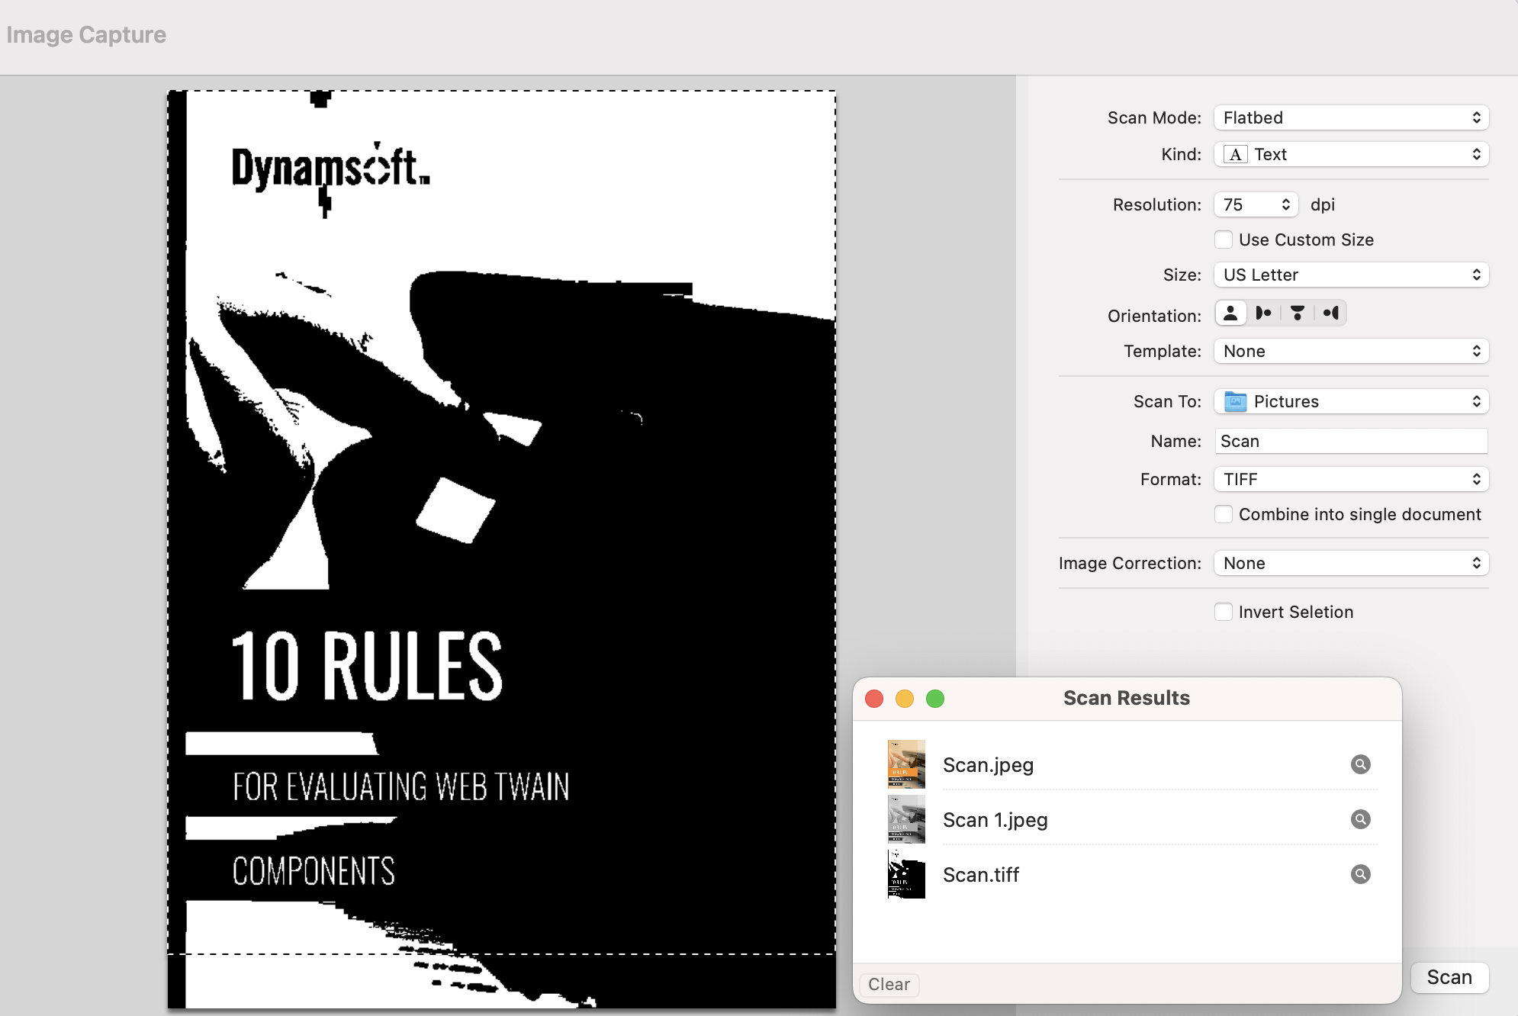This screenshot has height=1016, width=1518.
Task: Open the Format TIFF dropdown
Action: tap(1351, 479)
